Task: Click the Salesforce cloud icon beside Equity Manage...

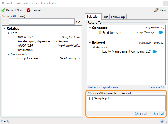Action: point(161,32)
